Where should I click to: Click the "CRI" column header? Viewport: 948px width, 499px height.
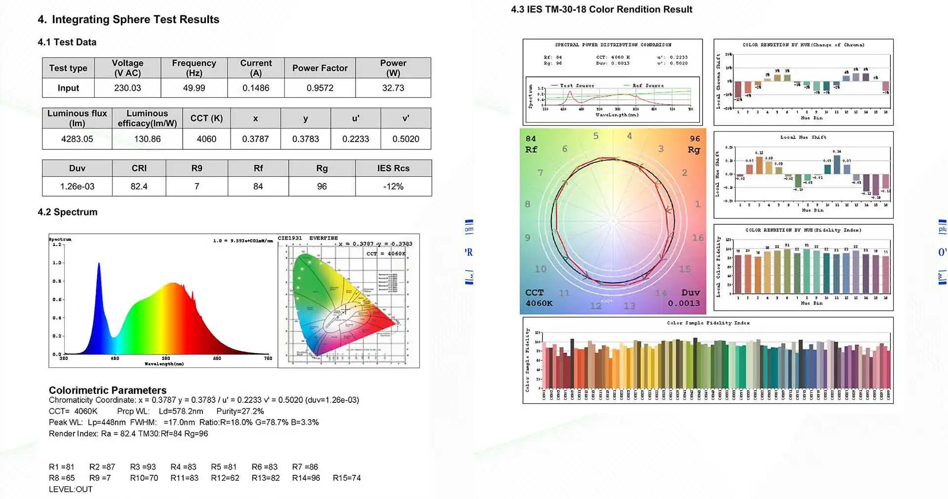coord(139,168)
